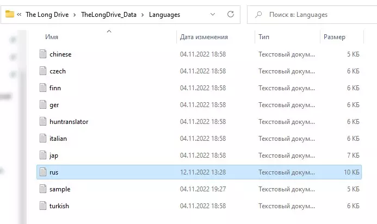This screenshot has height=224, width=377.
Task: Open the sample text file
Action: pos(59,189)
